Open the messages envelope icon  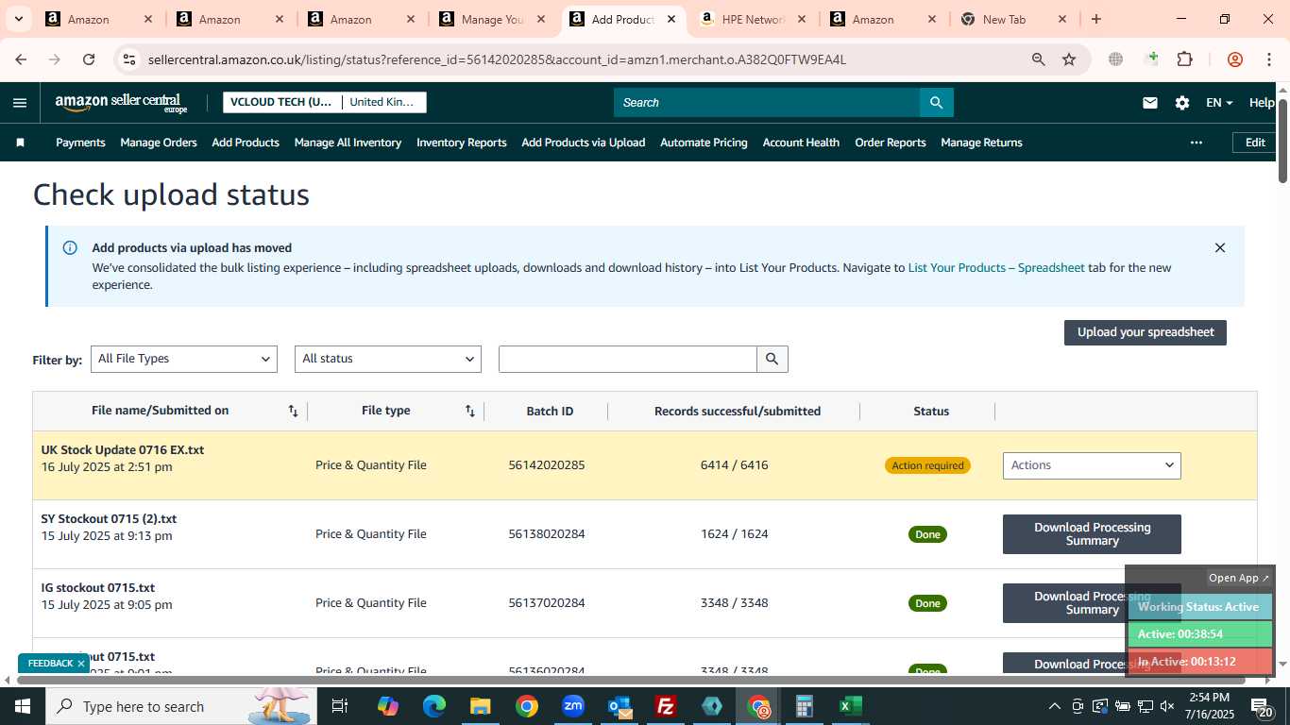pos(1149,103)
